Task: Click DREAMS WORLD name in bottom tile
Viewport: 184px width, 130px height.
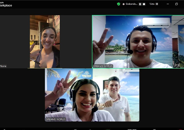Action: pyautogui.click(x=56, y=119)
